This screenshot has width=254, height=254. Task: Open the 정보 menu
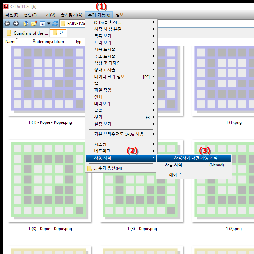click(120, 15)
